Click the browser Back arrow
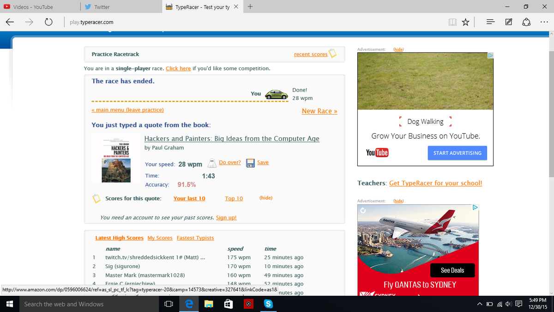 coord(10,22)
